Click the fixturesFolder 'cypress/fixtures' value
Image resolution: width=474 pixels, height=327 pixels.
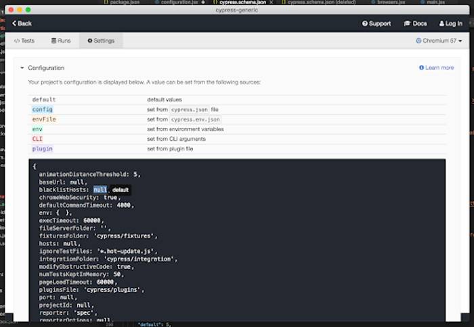click(x=124, y=236)
